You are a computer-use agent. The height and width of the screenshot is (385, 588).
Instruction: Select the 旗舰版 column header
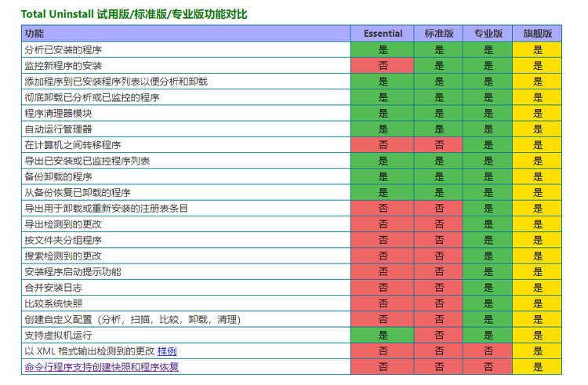click(x=537, y=34)
